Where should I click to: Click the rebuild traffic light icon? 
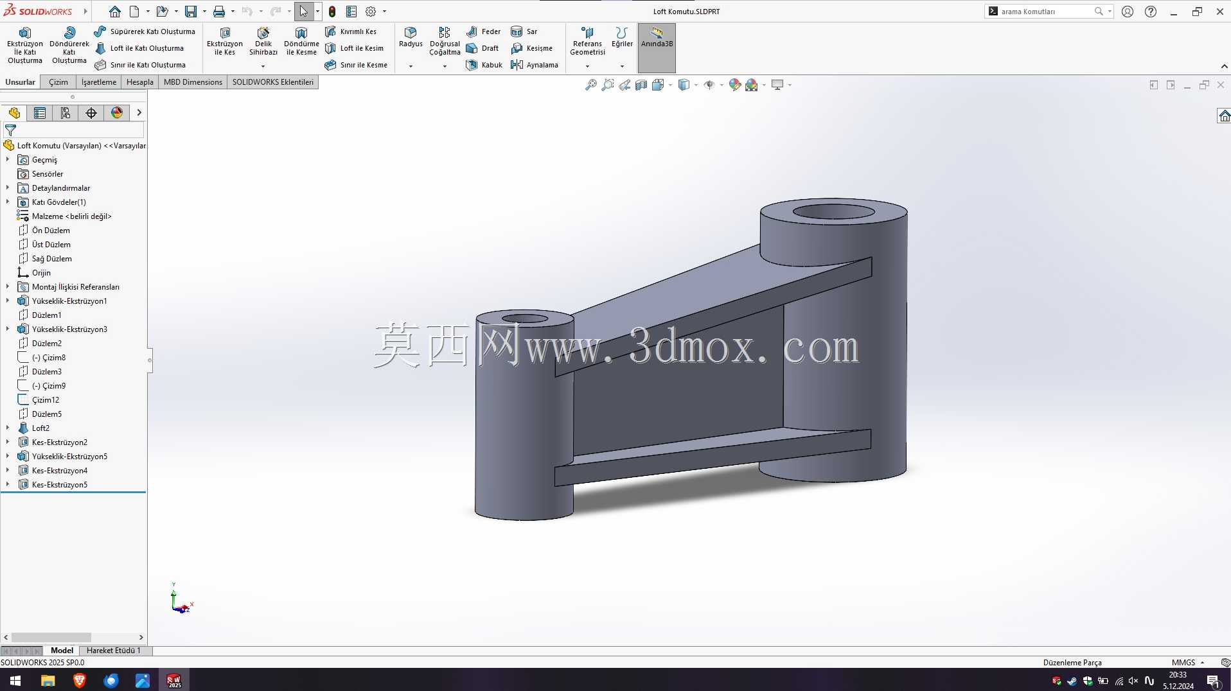332,12
